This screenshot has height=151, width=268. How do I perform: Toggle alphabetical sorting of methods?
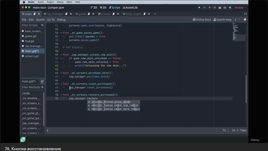pyautogui.click(x=42, y=81)
